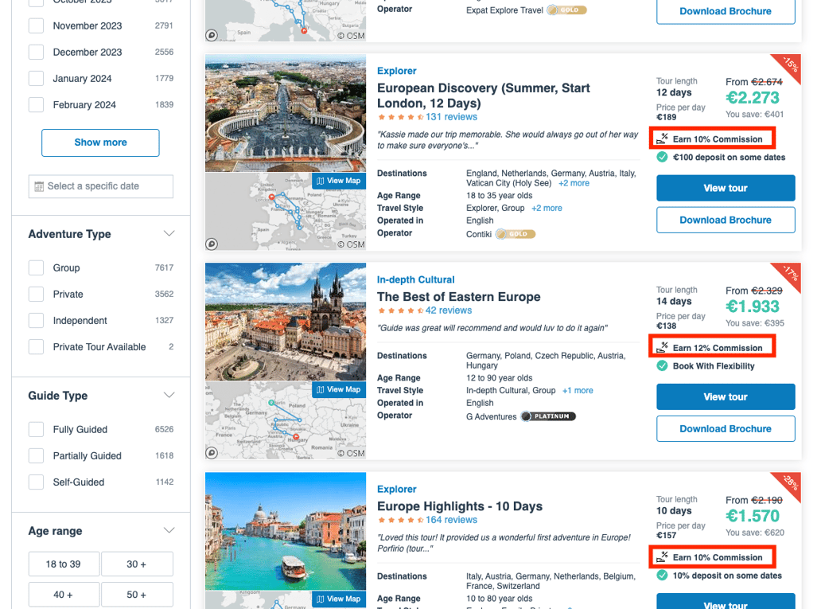821x609 pixels.
Task: Select the map magnifier icon below the Eastern Europe tour
Action: 212,454
